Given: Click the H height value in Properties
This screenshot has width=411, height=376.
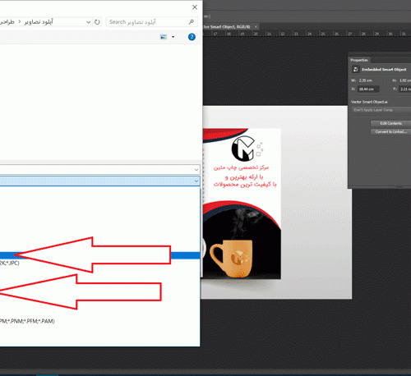Looking at the screenshot, I should click(405, 80).
